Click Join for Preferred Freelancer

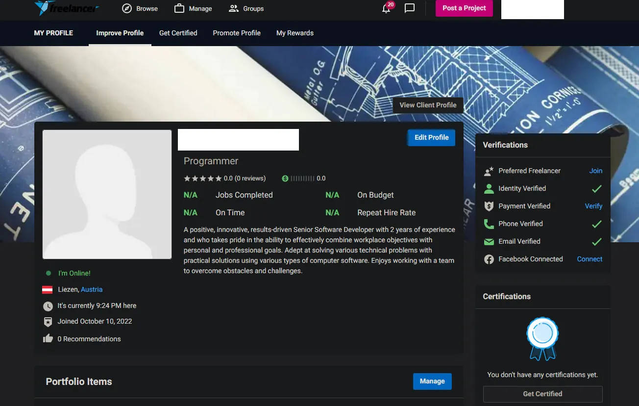[x=595, y=171]
